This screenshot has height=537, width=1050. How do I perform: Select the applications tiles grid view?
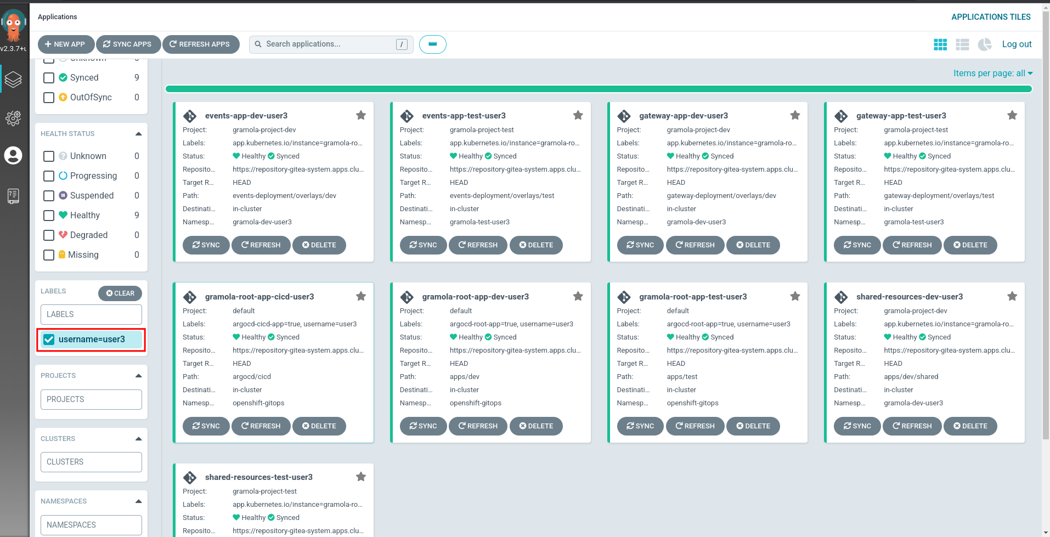(940, 44)
